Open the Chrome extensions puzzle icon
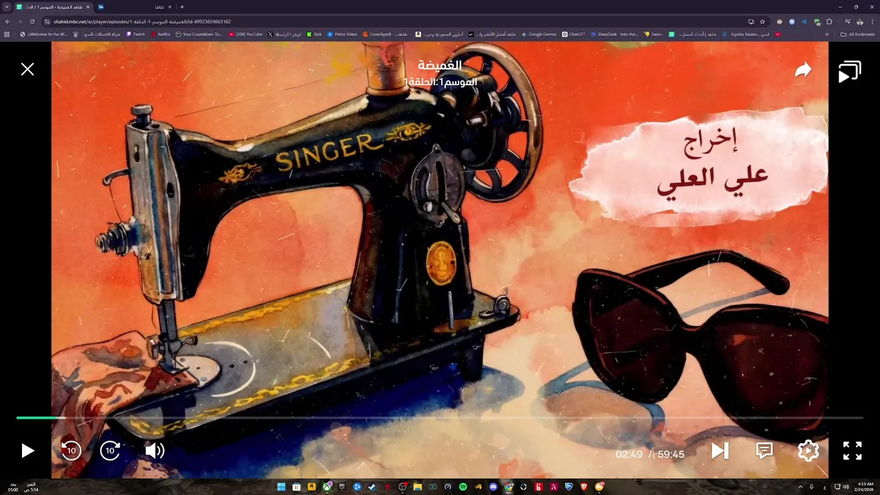 [829, 21]
